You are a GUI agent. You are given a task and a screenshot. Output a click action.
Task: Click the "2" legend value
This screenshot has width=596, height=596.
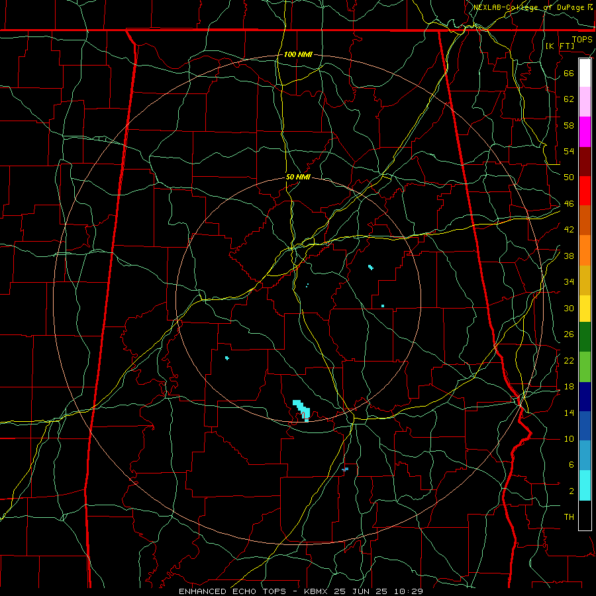pyautogui.click(x=571, y=491)
